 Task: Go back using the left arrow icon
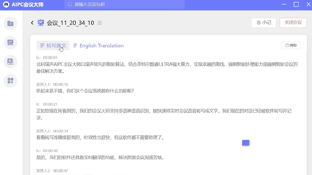tap(32, 23)
